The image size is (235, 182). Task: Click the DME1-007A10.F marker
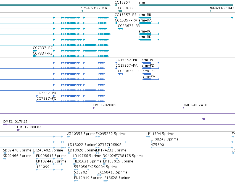183,108
